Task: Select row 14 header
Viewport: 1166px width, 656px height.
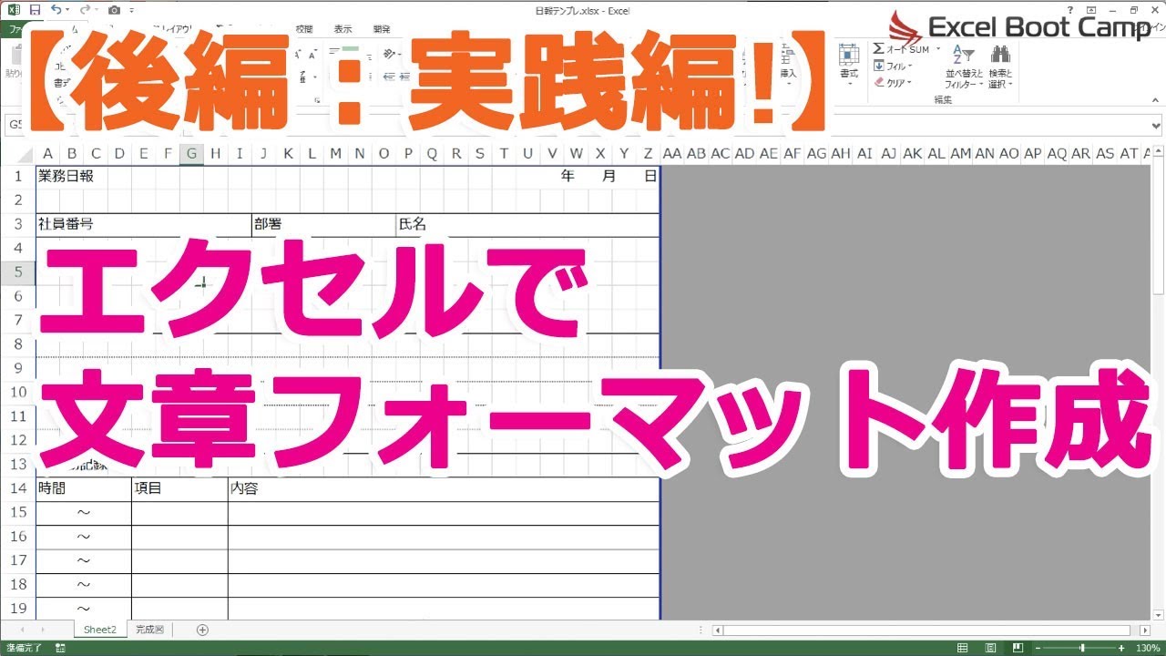Action: pos(18,488)
